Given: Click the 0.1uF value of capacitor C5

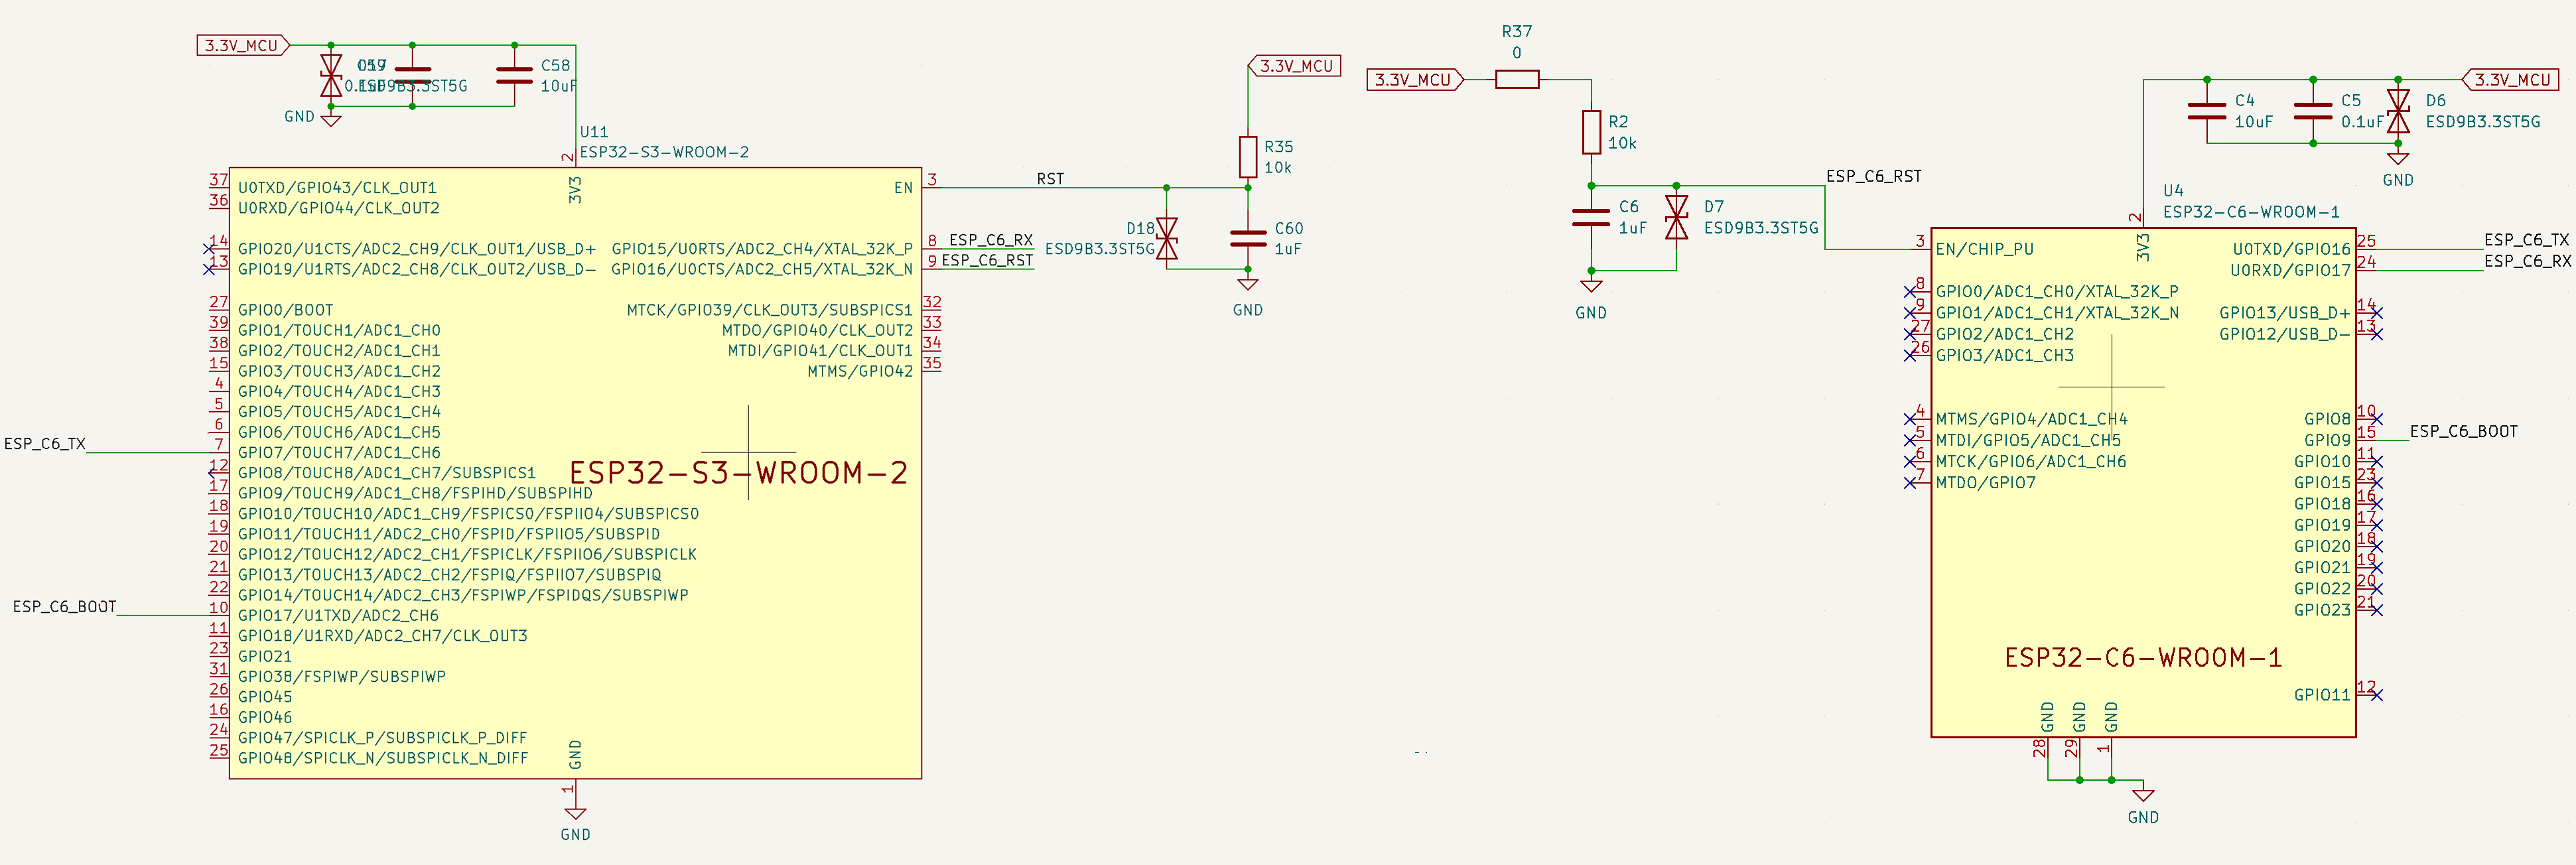Looking at the screenshot, I should tap(2362, 122).
